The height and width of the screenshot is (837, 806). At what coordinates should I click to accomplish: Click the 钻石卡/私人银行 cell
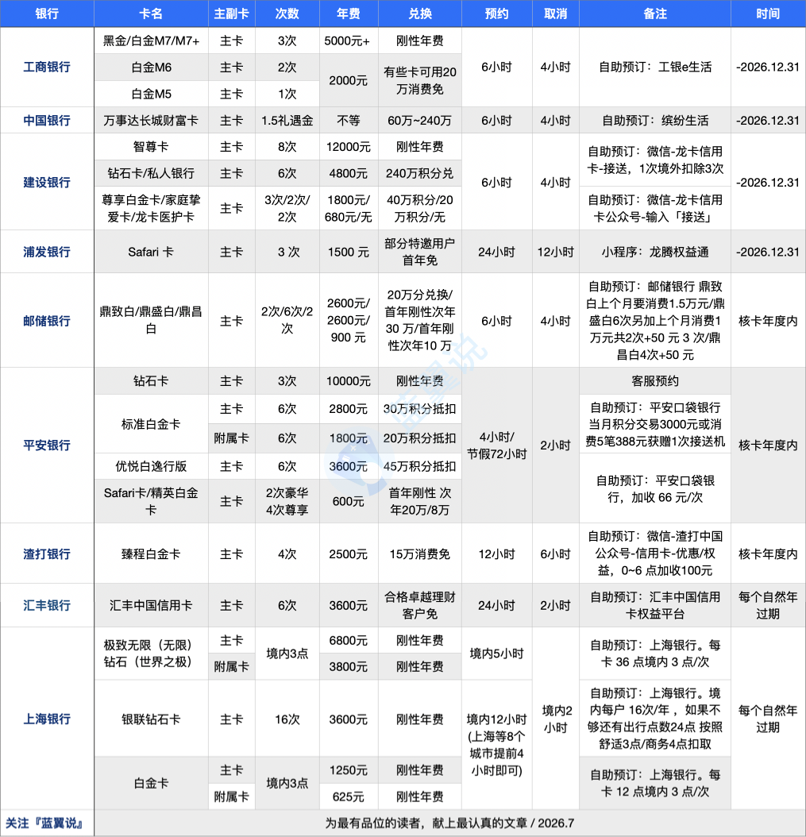(x=151, y=173)
